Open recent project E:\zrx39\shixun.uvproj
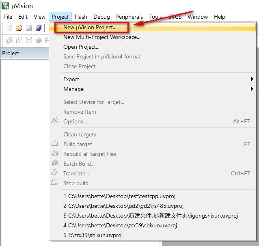259x246 pixels. (x=93, y=235)
